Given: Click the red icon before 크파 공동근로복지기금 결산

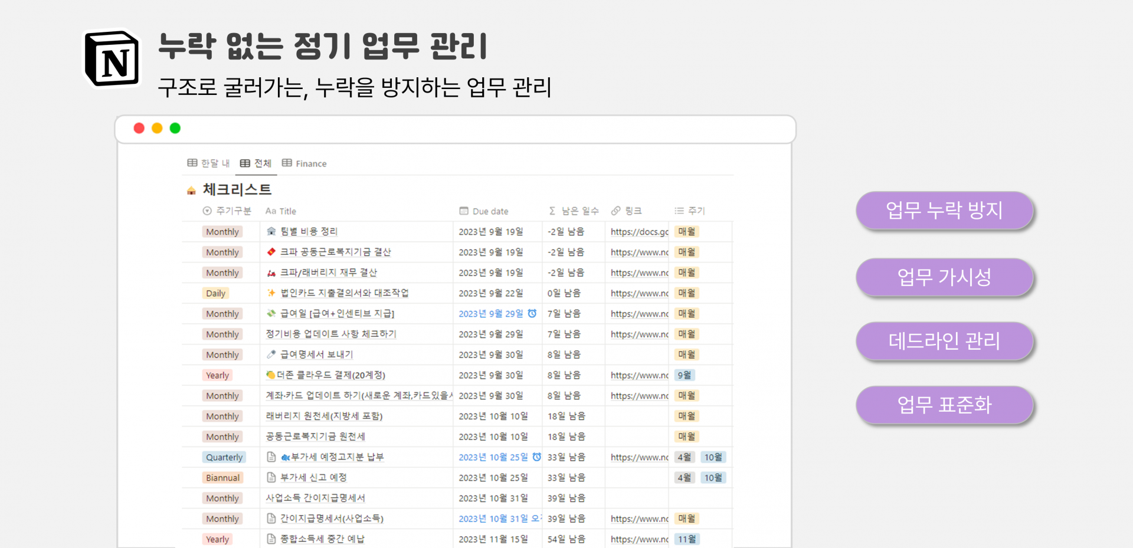Looking at the screenshot, I should click(x=271, y=252).
